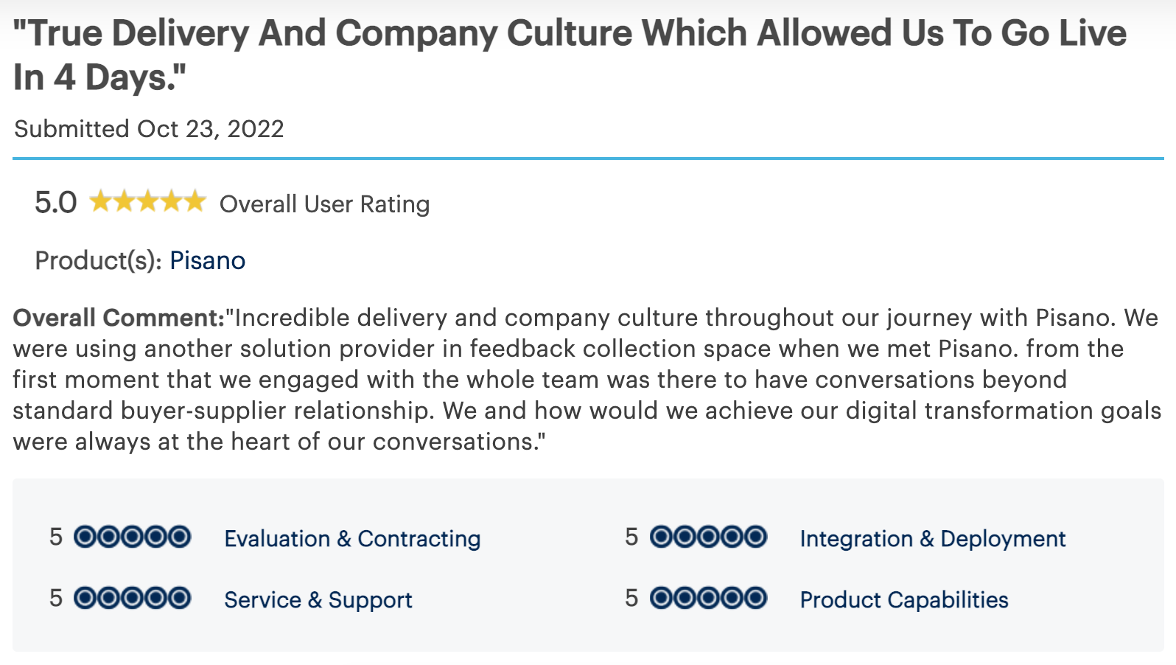Open Integration & Deployment rating details

click(933, 538)
